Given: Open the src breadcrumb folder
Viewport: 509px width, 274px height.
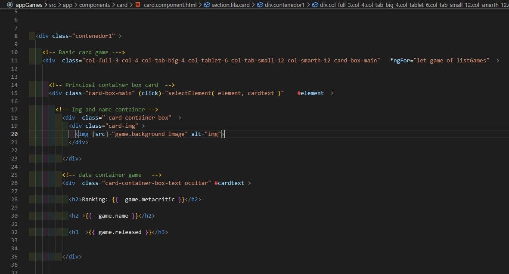Looking at the screenshot, I should pos(53,5).
